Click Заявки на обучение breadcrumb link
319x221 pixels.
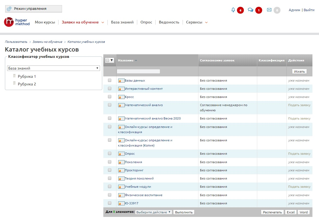(x=47, y=42)
